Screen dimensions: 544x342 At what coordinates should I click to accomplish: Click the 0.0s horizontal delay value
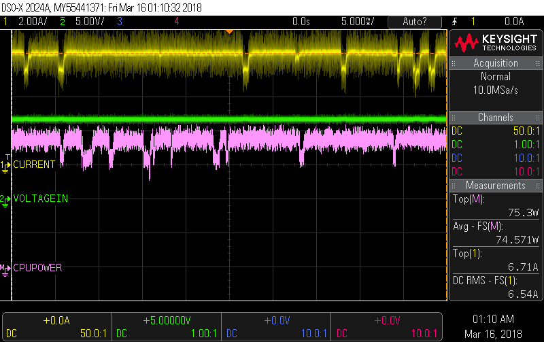pyautogui.click(x=301, y=22)
